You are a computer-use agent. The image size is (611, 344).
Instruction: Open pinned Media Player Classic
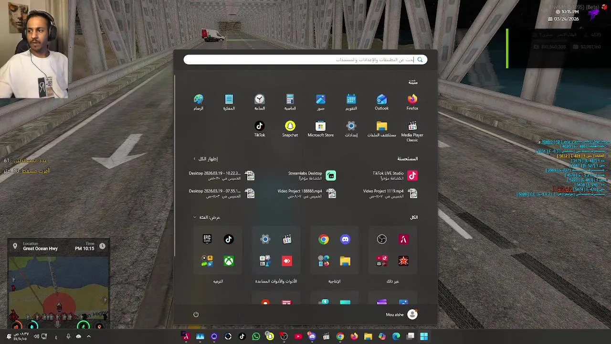pyautogui.click(x=412, y=131)
